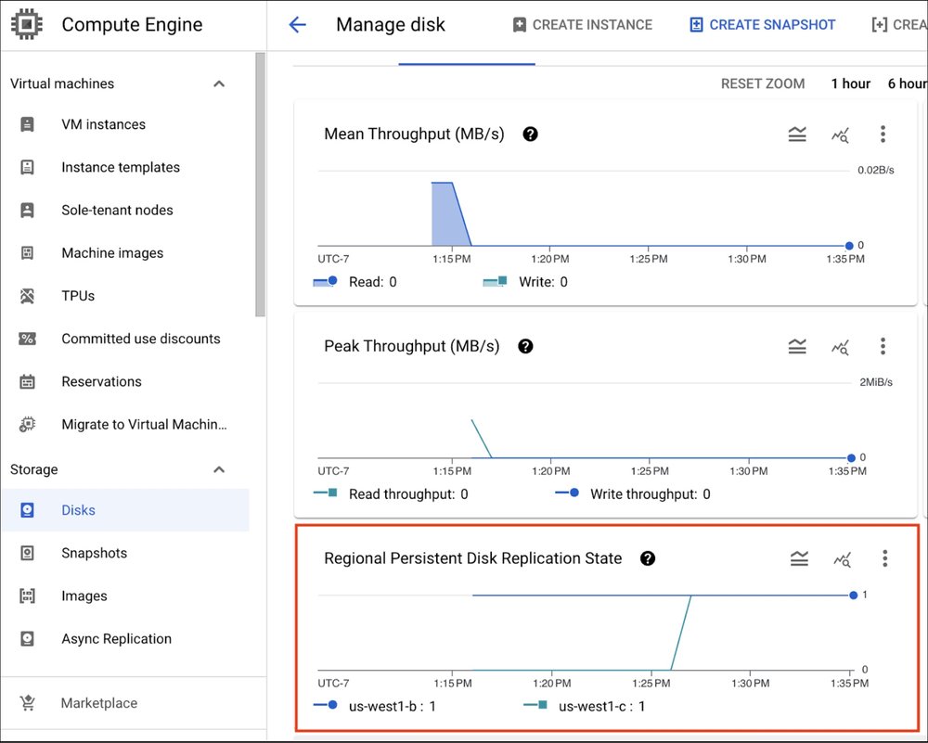The image size is (928, 743).
Task: Toggle us-west1-b series in legend
Action: [x=375, y=706]
